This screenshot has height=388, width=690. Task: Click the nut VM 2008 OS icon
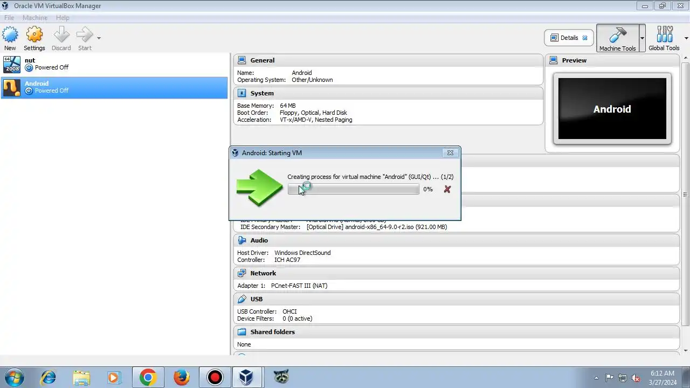click(x=12, y=64)
